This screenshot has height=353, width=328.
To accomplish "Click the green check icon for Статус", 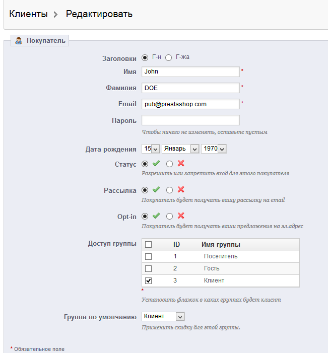I will (156, 164).
